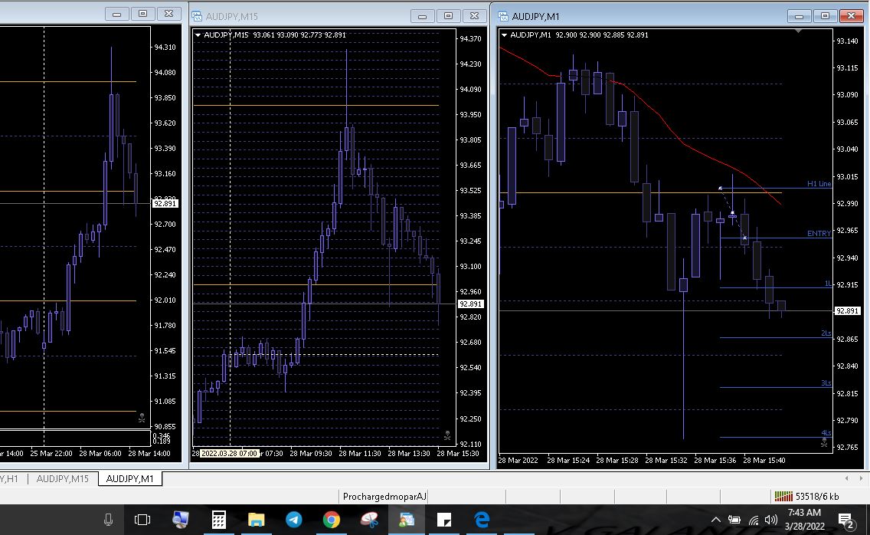Switch to the AUDJPY,M15 chart tab
This screenshot has height=535, width=870.
pos(63,478)
